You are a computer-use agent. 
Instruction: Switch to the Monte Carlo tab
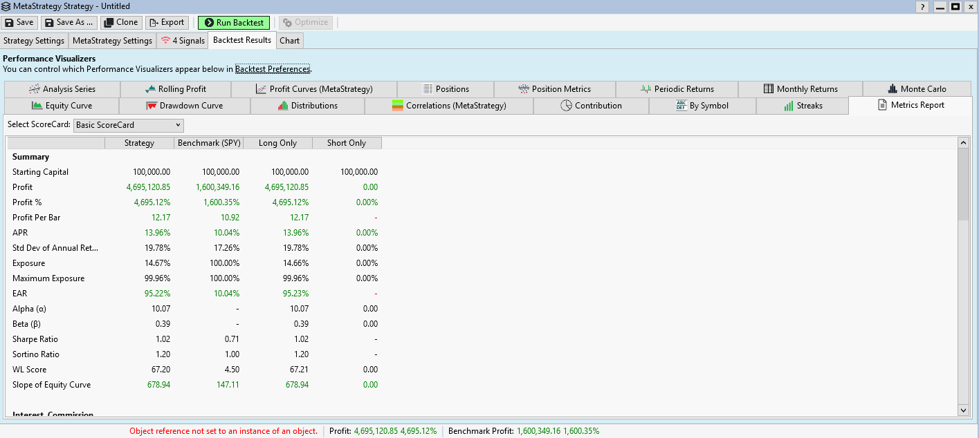(x=917, y=89)
